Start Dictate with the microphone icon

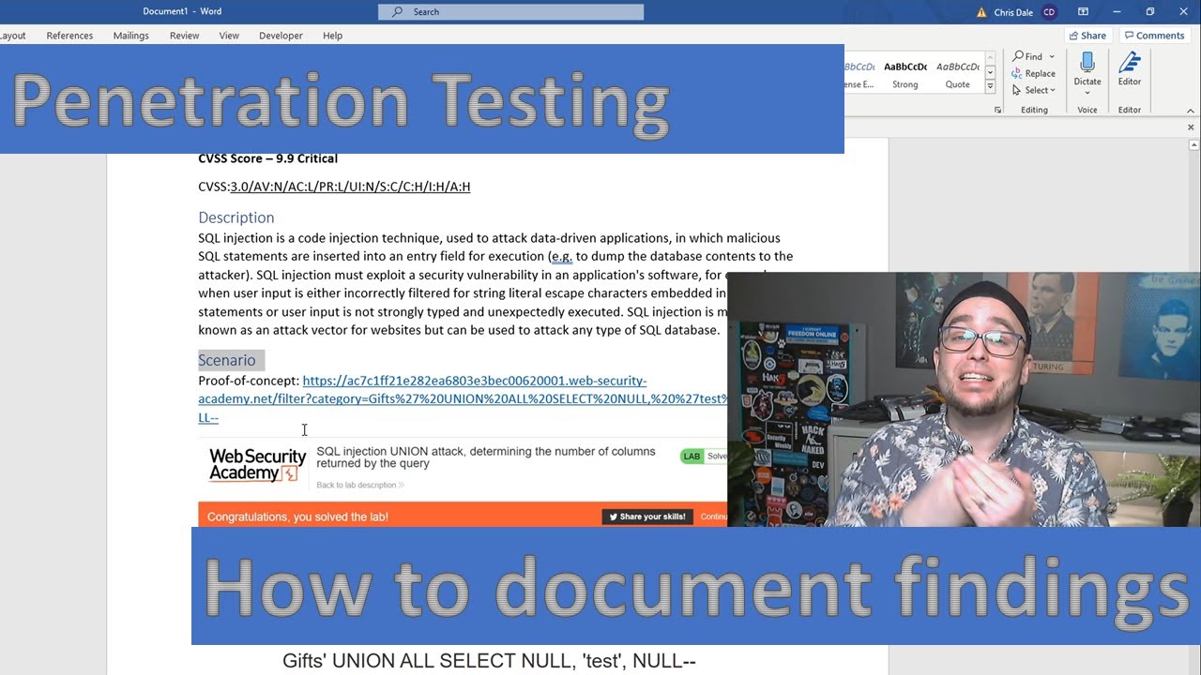point(1087,63)
